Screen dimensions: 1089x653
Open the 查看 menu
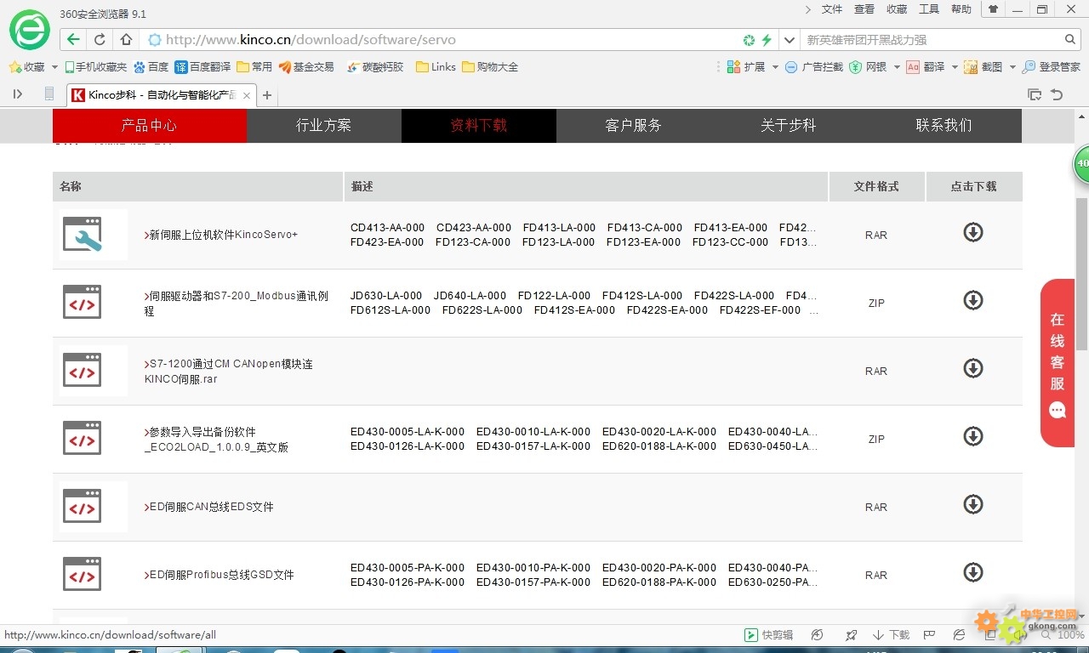click(864, 9)
